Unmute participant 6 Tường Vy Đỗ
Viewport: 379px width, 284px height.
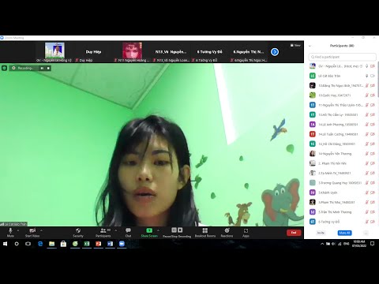tap(366, 222)
